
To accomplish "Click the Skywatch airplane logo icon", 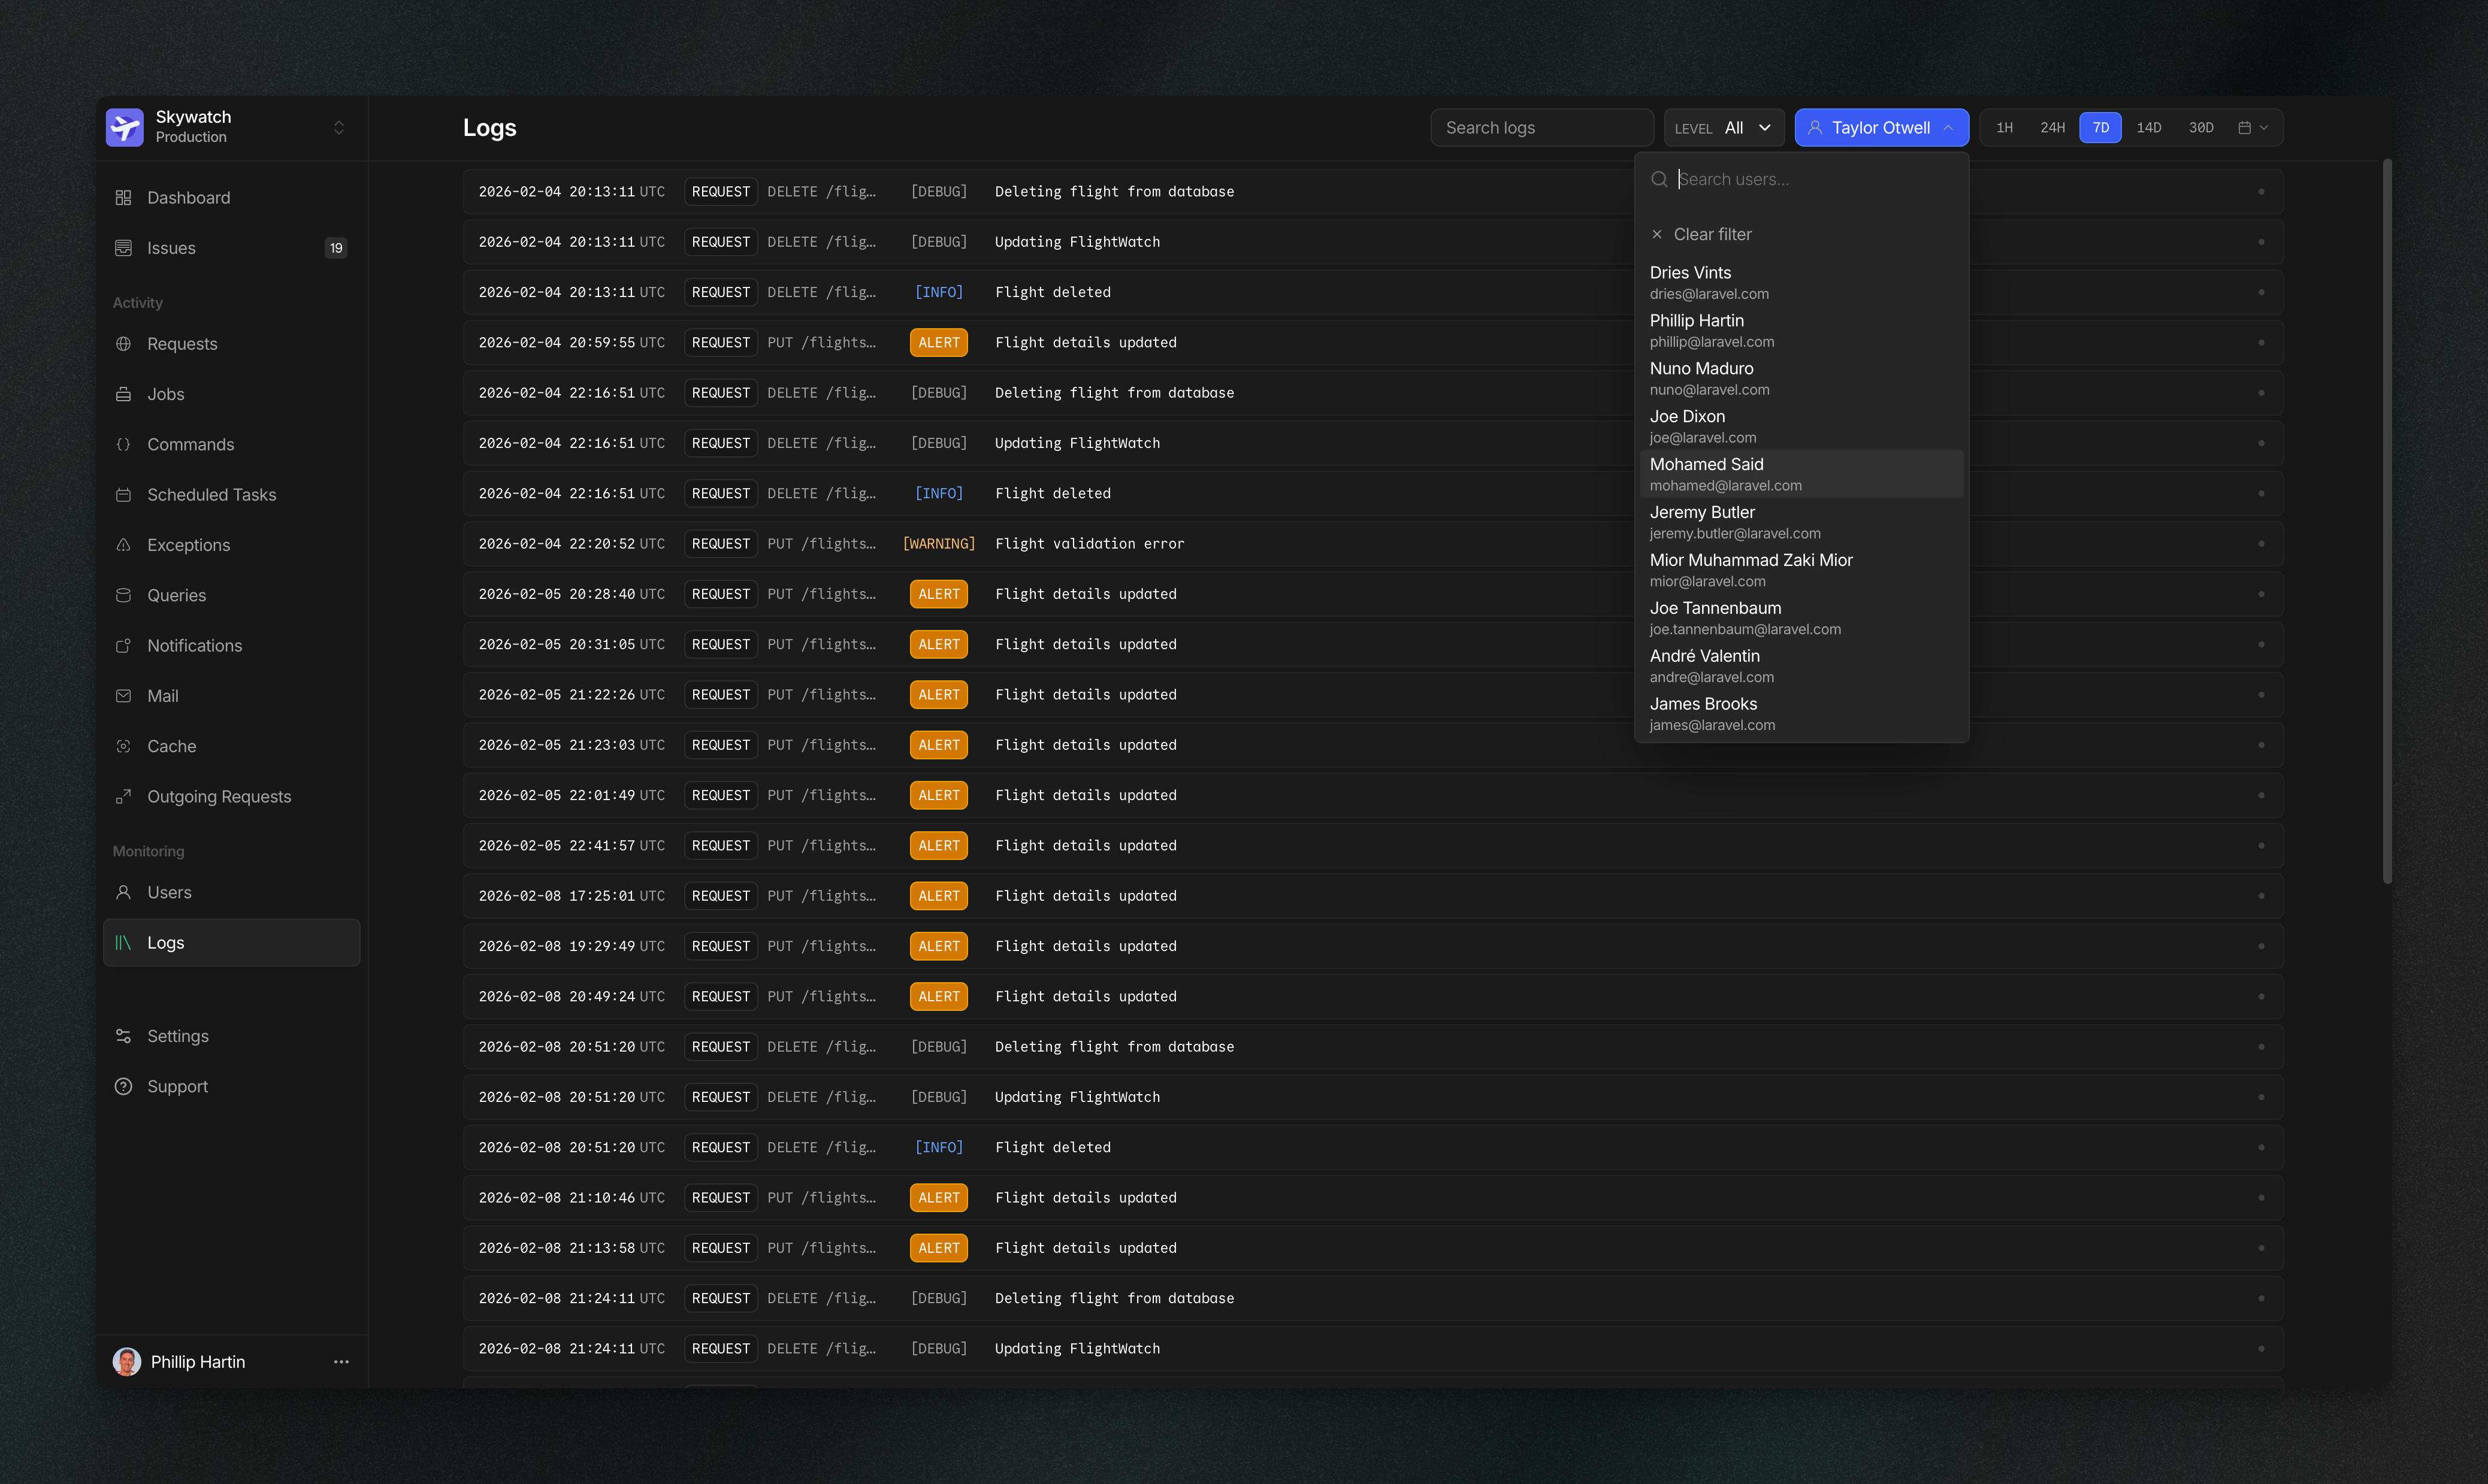I will pos(125,127).
